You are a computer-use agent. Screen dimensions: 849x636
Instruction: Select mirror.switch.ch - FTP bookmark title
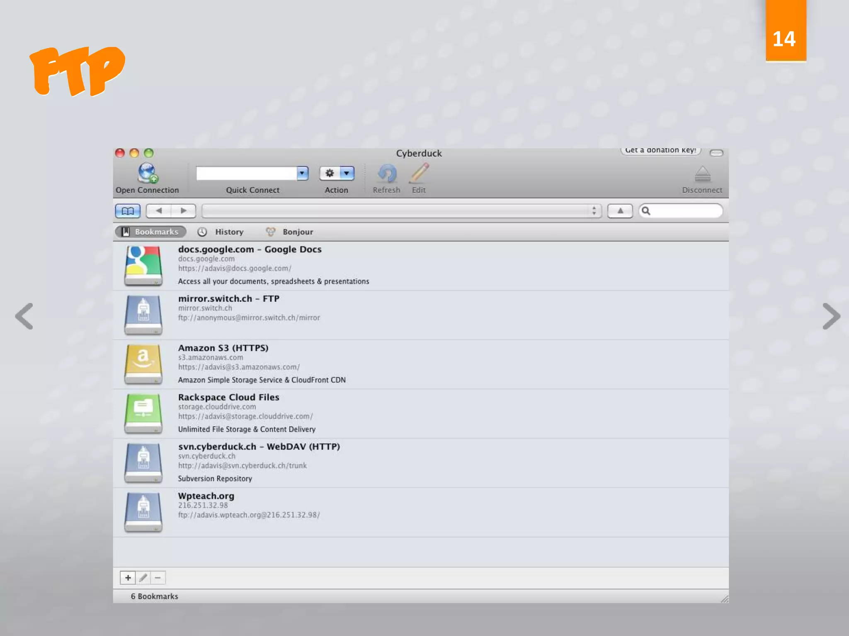point(229,299)
